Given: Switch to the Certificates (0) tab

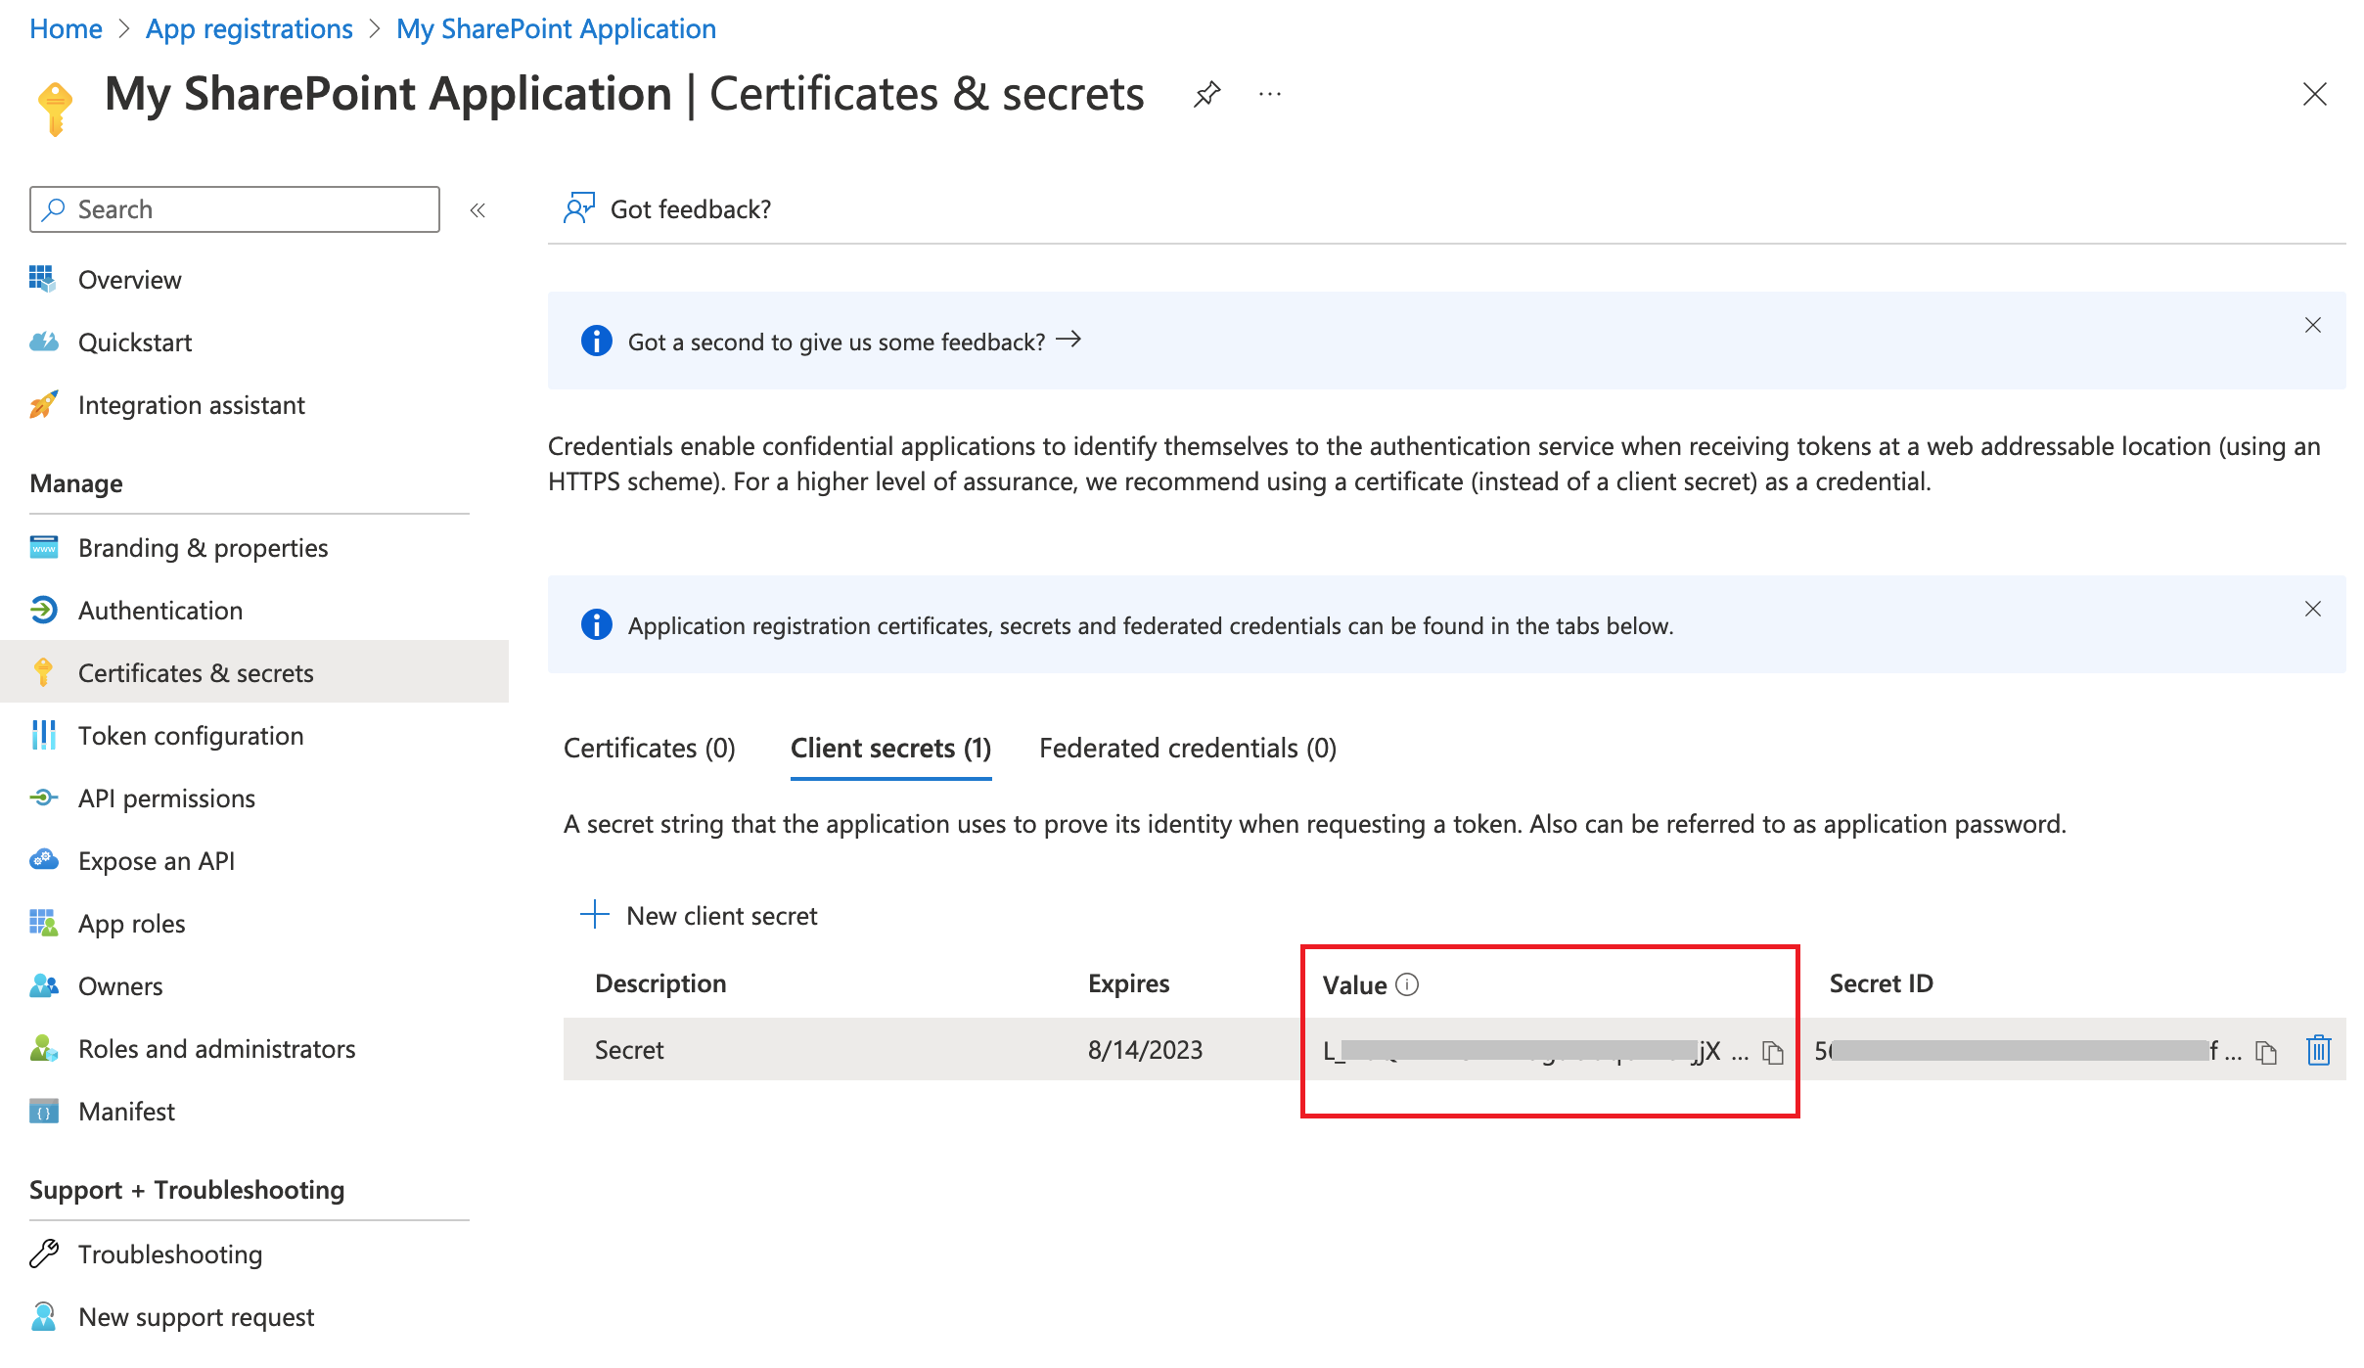Looking at the screenshot, I should click(649, 749).
